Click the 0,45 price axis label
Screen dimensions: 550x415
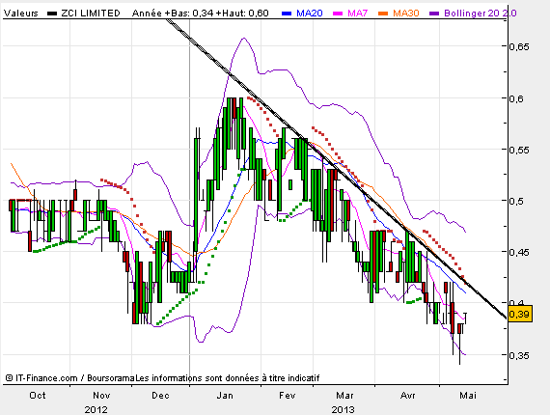coord(519,252)
